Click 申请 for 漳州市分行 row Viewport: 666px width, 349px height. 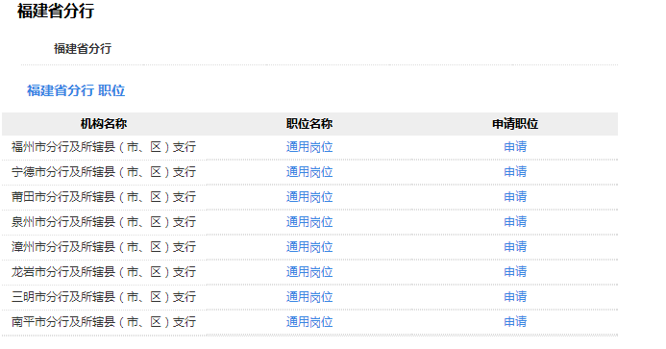(515, 247)
